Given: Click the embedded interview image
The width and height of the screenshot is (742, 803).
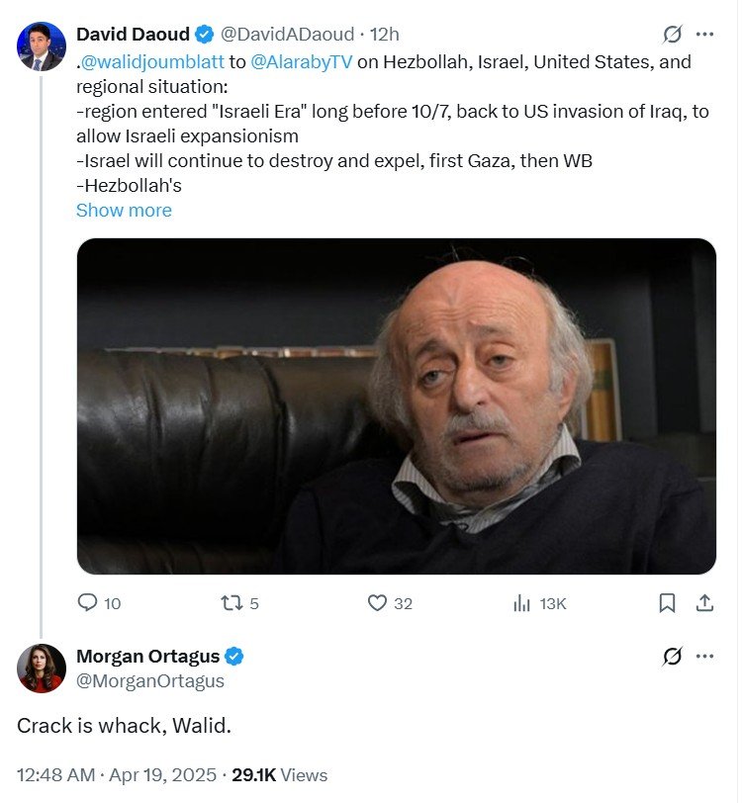Looking at the screenshot, I should pos(396,405).
